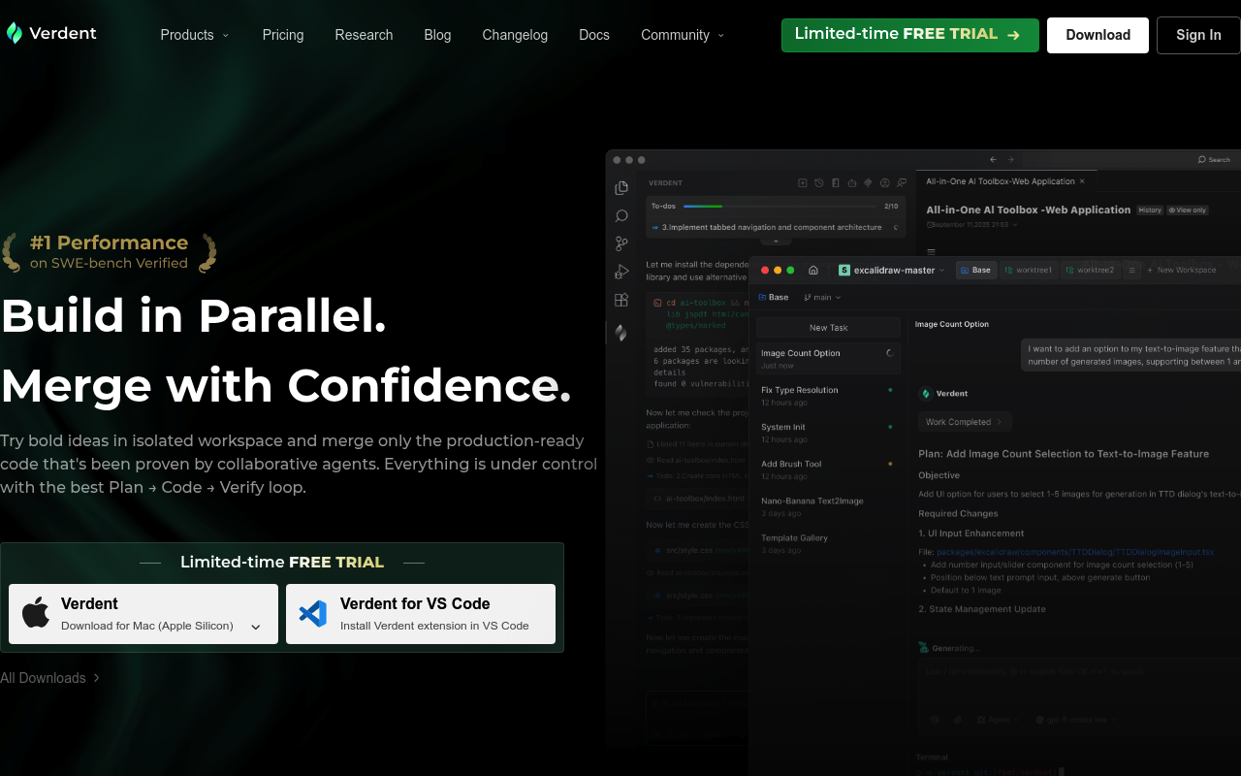Open the Source Control branch icon
Image resolution: width=1241 pixels, height=776 pixels.
coord(621,243)
